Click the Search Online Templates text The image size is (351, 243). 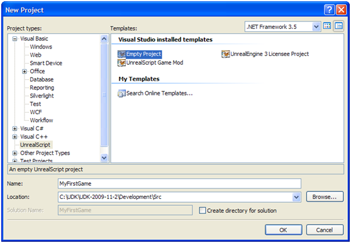(x=159, y=93)
